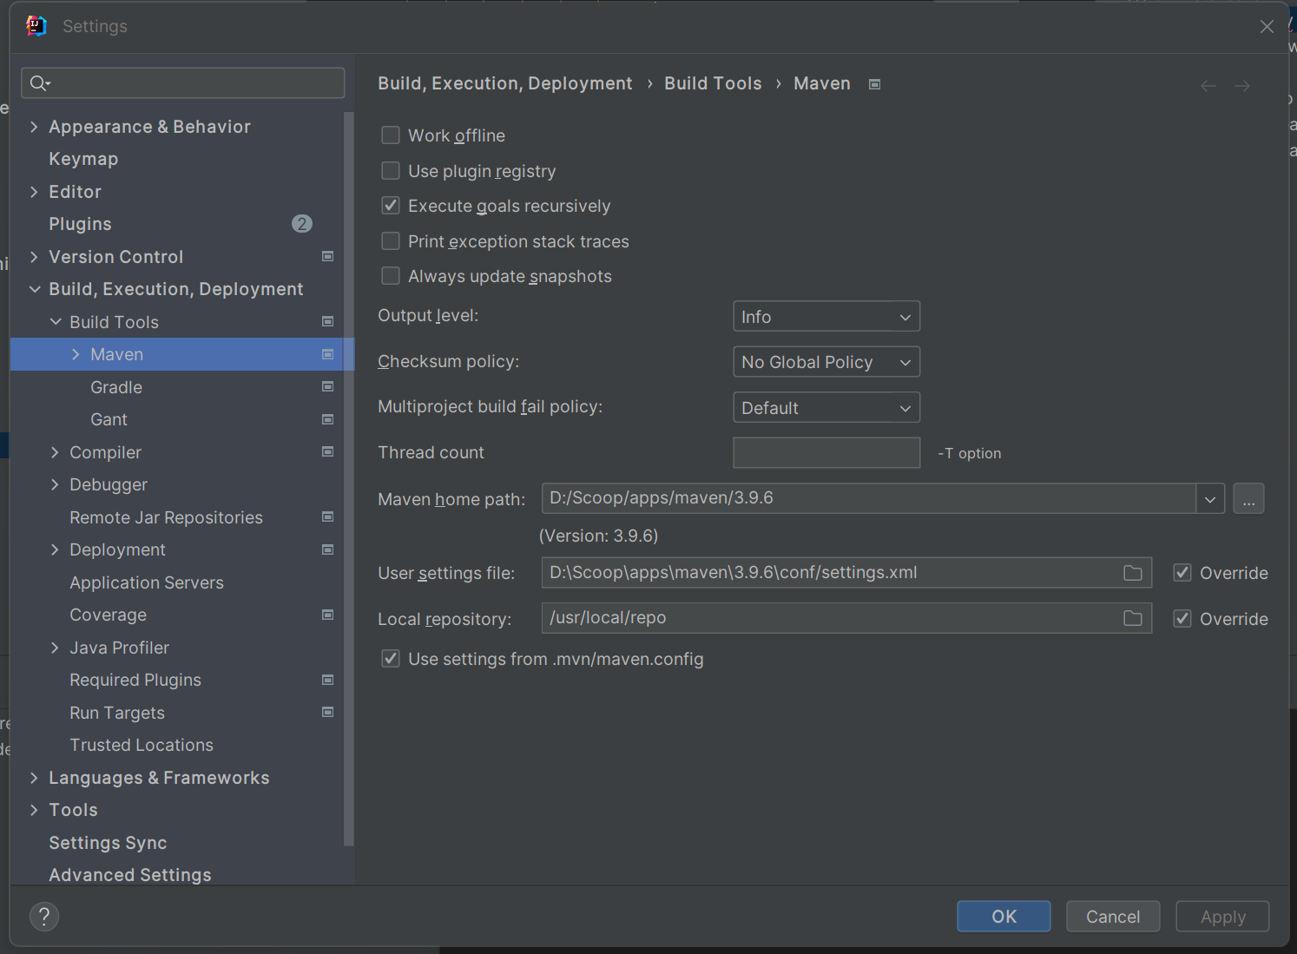Click the Cancel button
1297x954 pixels.
[x=1112, y=917]
